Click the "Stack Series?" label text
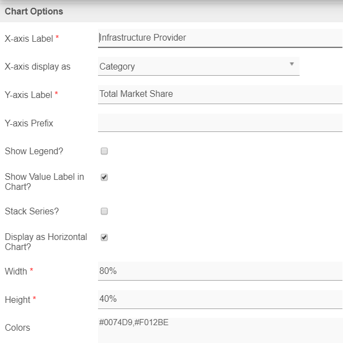This screenshot has width=343, height=343. coord(32,212)
